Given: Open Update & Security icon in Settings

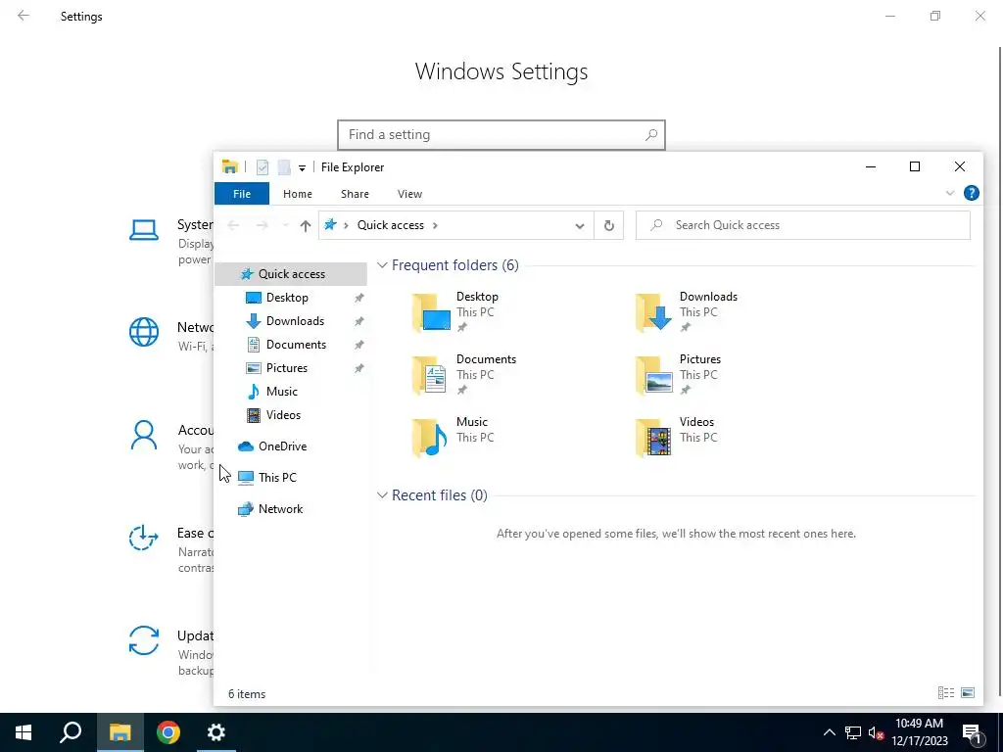Looking at the screenshot, I should [144, 640].
